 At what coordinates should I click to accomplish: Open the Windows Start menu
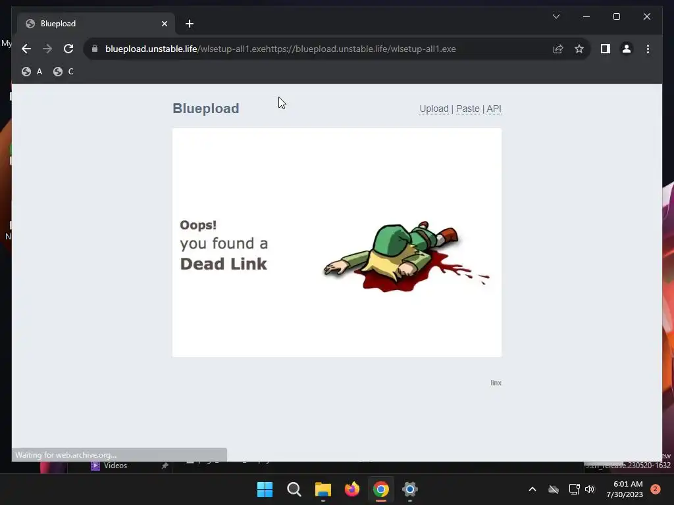point(265,489)
